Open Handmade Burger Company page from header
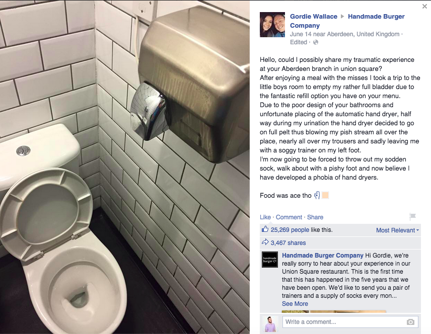 347,21
